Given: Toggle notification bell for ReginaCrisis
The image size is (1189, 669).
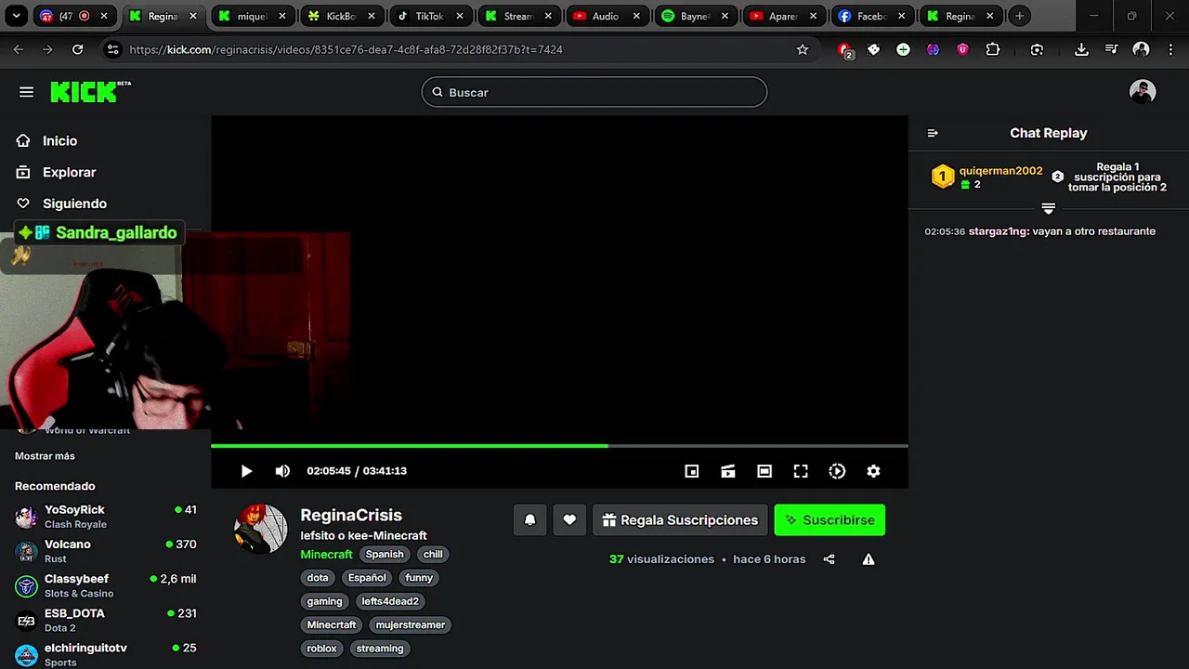Looking at the screenshot, I should [529, 520].
